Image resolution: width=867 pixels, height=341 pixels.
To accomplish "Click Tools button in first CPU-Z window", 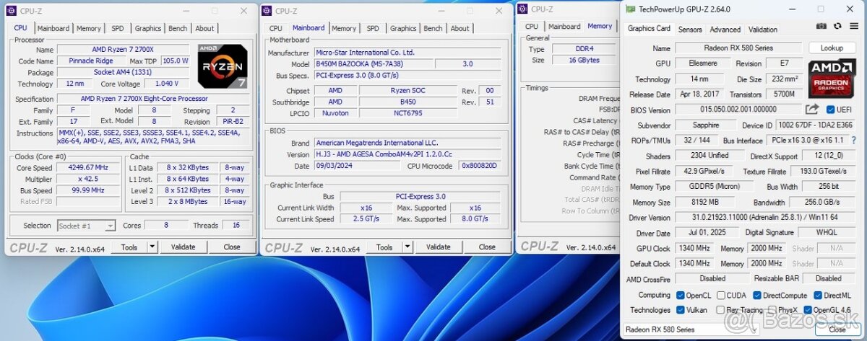I will coord(129,247).
